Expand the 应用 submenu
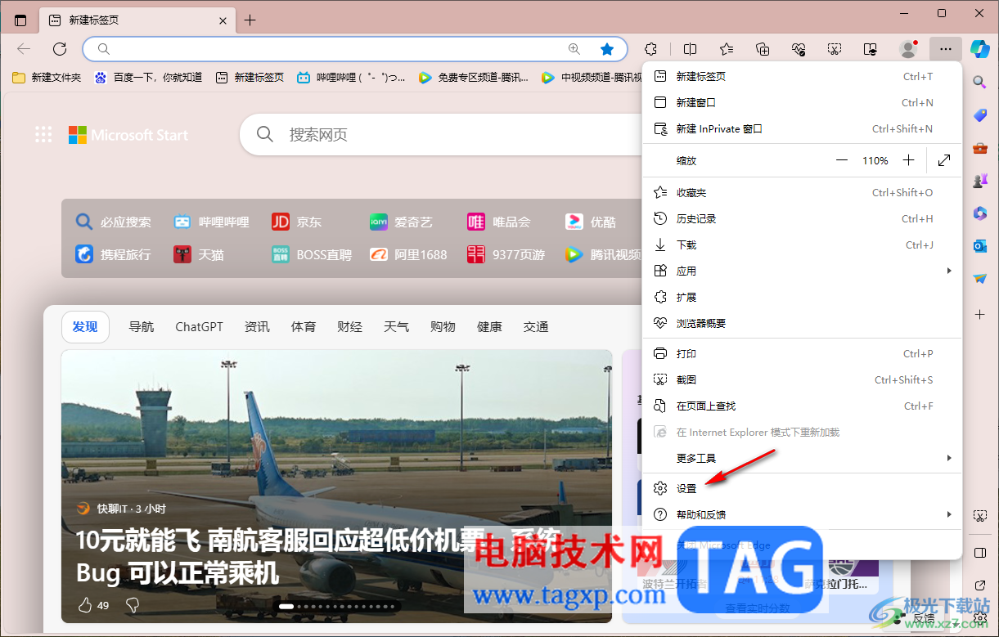 [x=687, y=270]
